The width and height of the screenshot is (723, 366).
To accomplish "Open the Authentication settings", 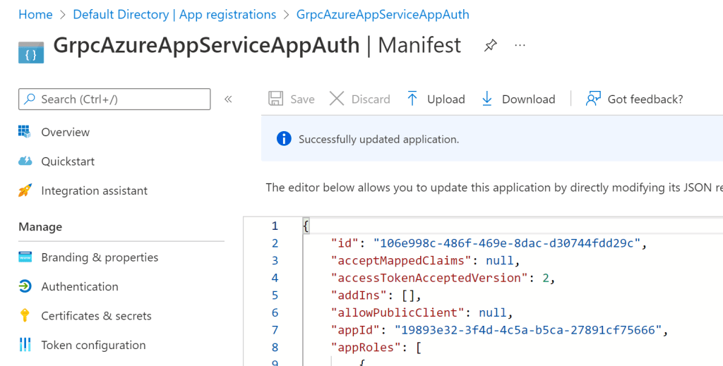I will (x=80, y=286).
